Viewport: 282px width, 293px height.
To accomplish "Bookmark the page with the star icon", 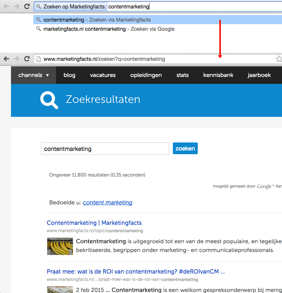I will (279, 59).
